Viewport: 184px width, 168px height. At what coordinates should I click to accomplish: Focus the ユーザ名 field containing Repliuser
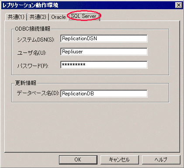(x=104, y=52)
